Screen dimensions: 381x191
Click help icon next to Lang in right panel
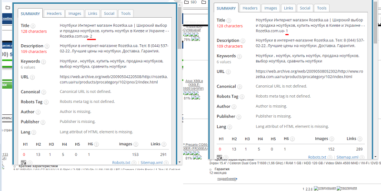tap(230, 127)
